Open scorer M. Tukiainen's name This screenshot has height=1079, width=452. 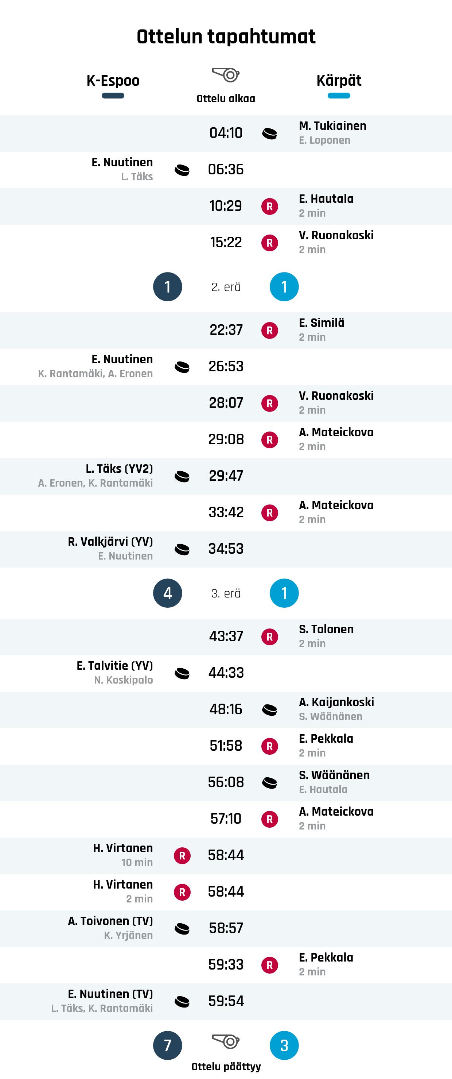[x=332, y=126]
